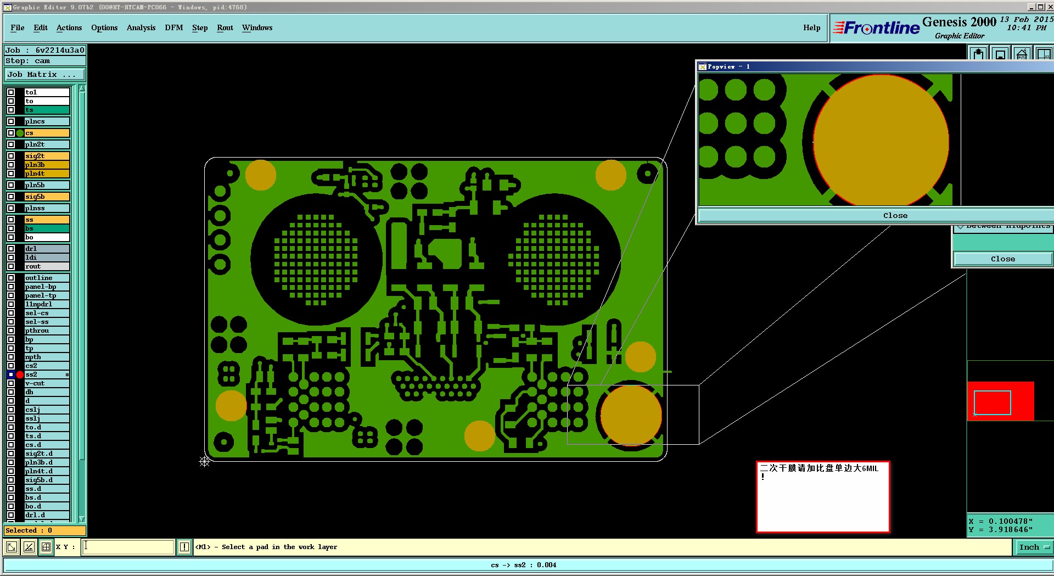
Task: Toggle the checkbox for layer cs
Action: [11, 133]
